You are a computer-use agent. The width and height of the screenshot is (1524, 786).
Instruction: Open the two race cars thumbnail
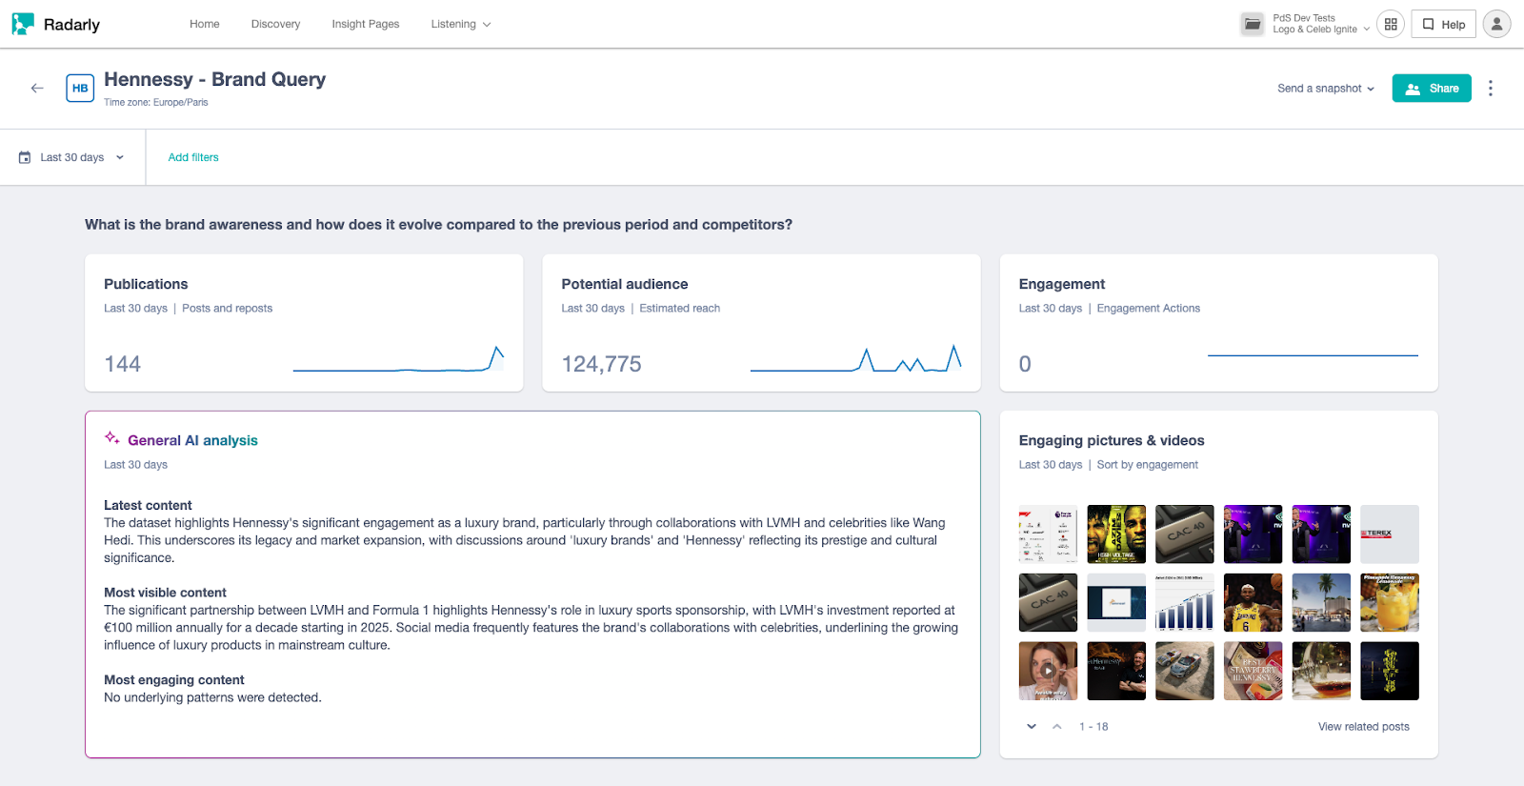1185,671
